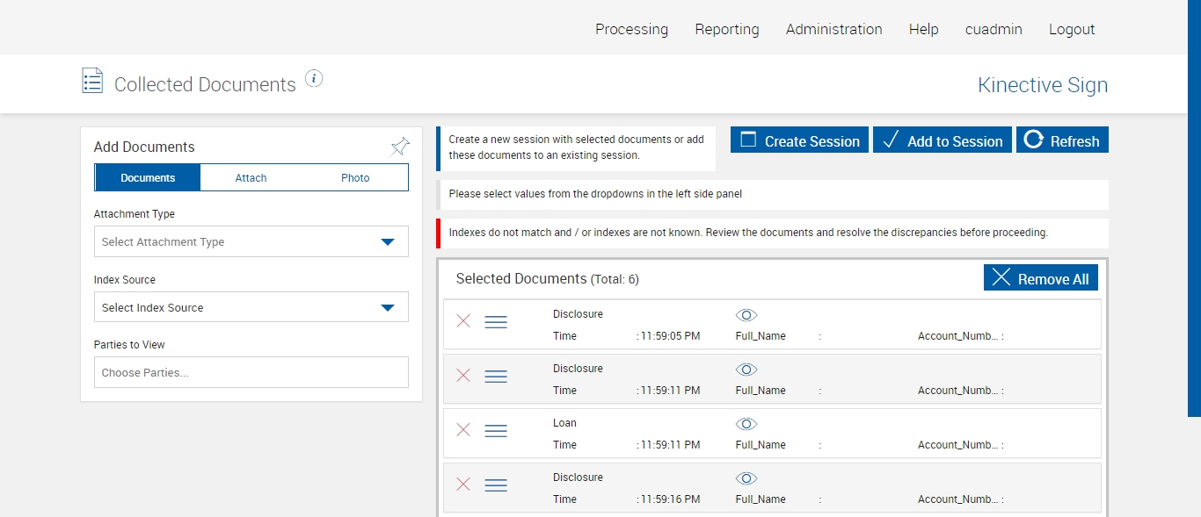The width and height of the screenshot is (1201, 517).
Task: Click the Create Session button
Action: (799, 140)
